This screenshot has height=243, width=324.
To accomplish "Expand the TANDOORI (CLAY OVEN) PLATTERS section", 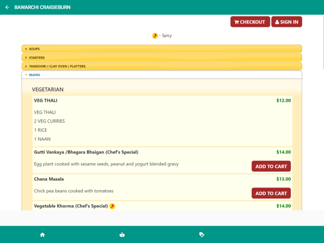I will (x=162, y=66).
